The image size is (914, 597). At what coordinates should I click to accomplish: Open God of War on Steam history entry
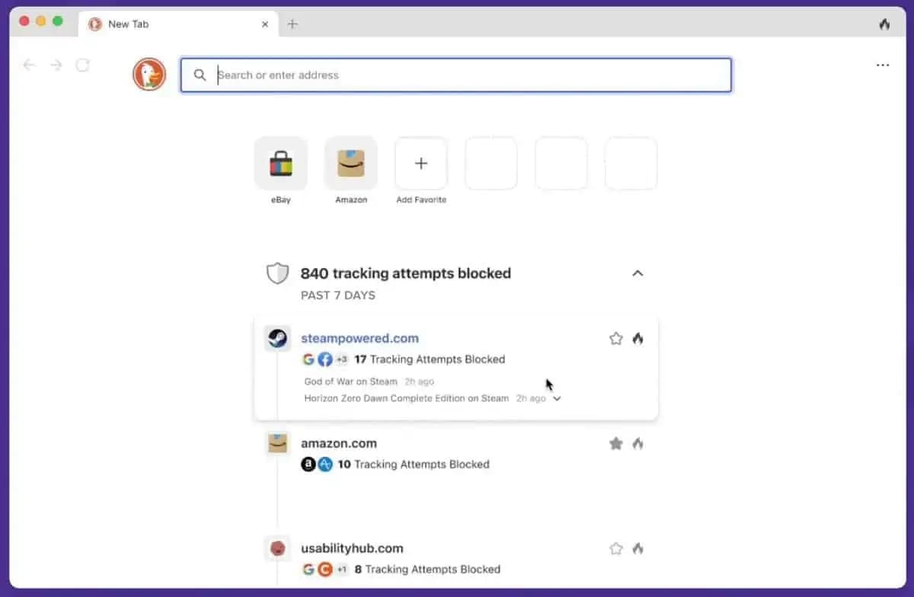tap(350, 382)
